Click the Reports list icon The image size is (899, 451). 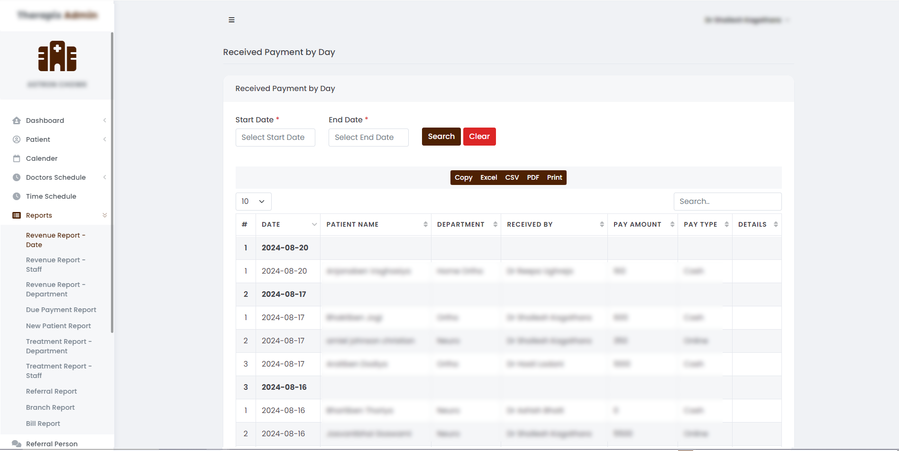click(x=17, y=215)
